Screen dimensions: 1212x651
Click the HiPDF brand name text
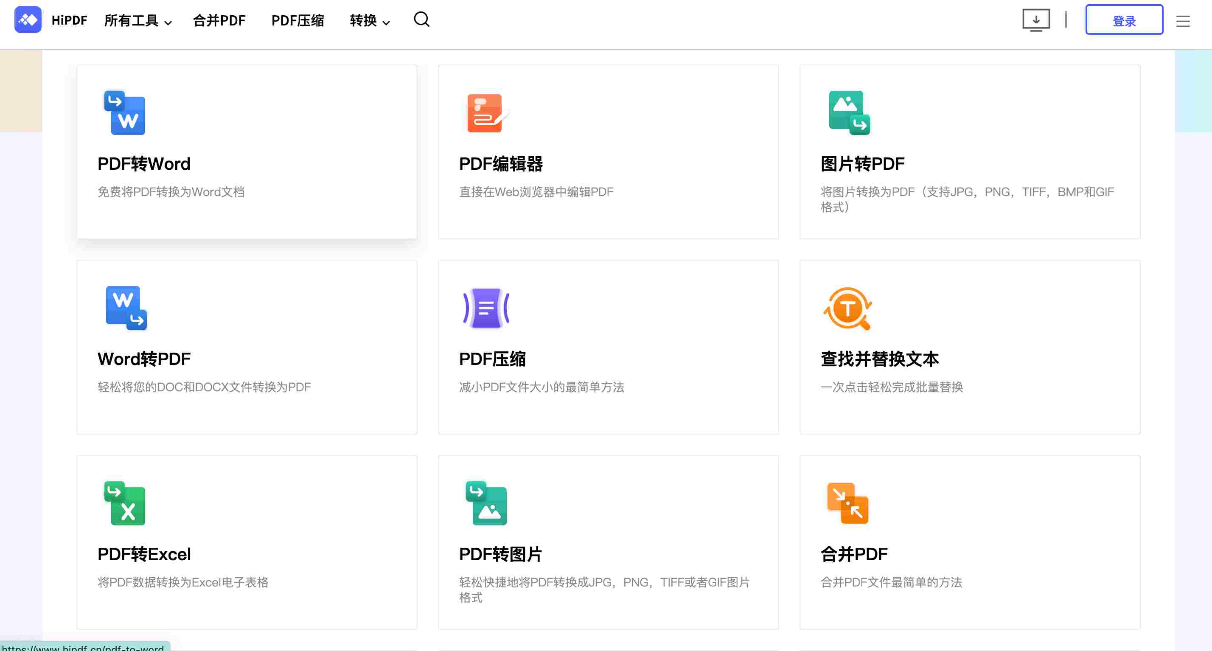[x=69, y=20]
